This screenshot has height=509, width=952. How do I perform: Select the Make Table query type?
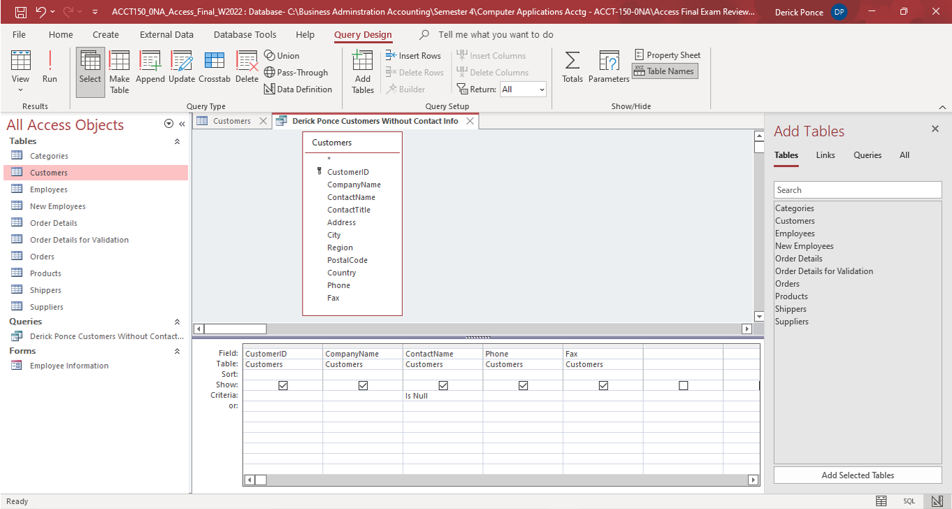[x=120, y=71]
